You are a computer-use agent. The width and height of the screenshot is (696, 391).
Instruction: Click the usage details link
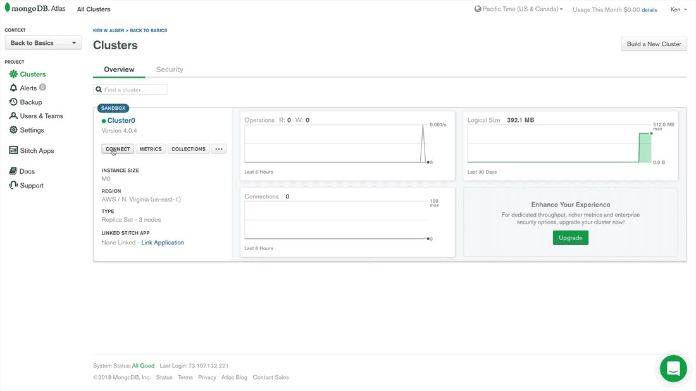(x=649, y=9)
